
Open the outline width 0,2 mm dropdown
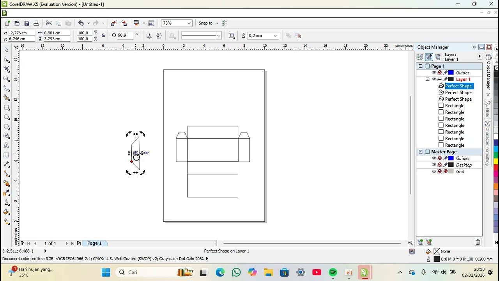[x=276, y=36]
